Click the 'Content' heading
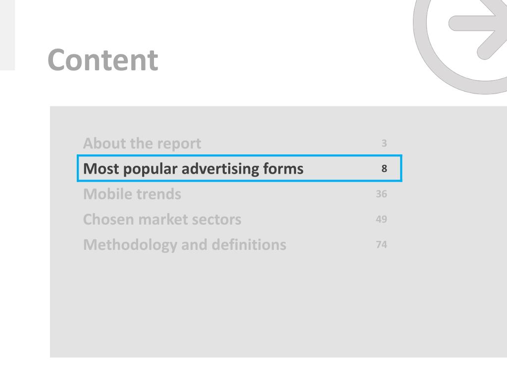Screen dimensions: 507x380 click(x=103, y=60)
